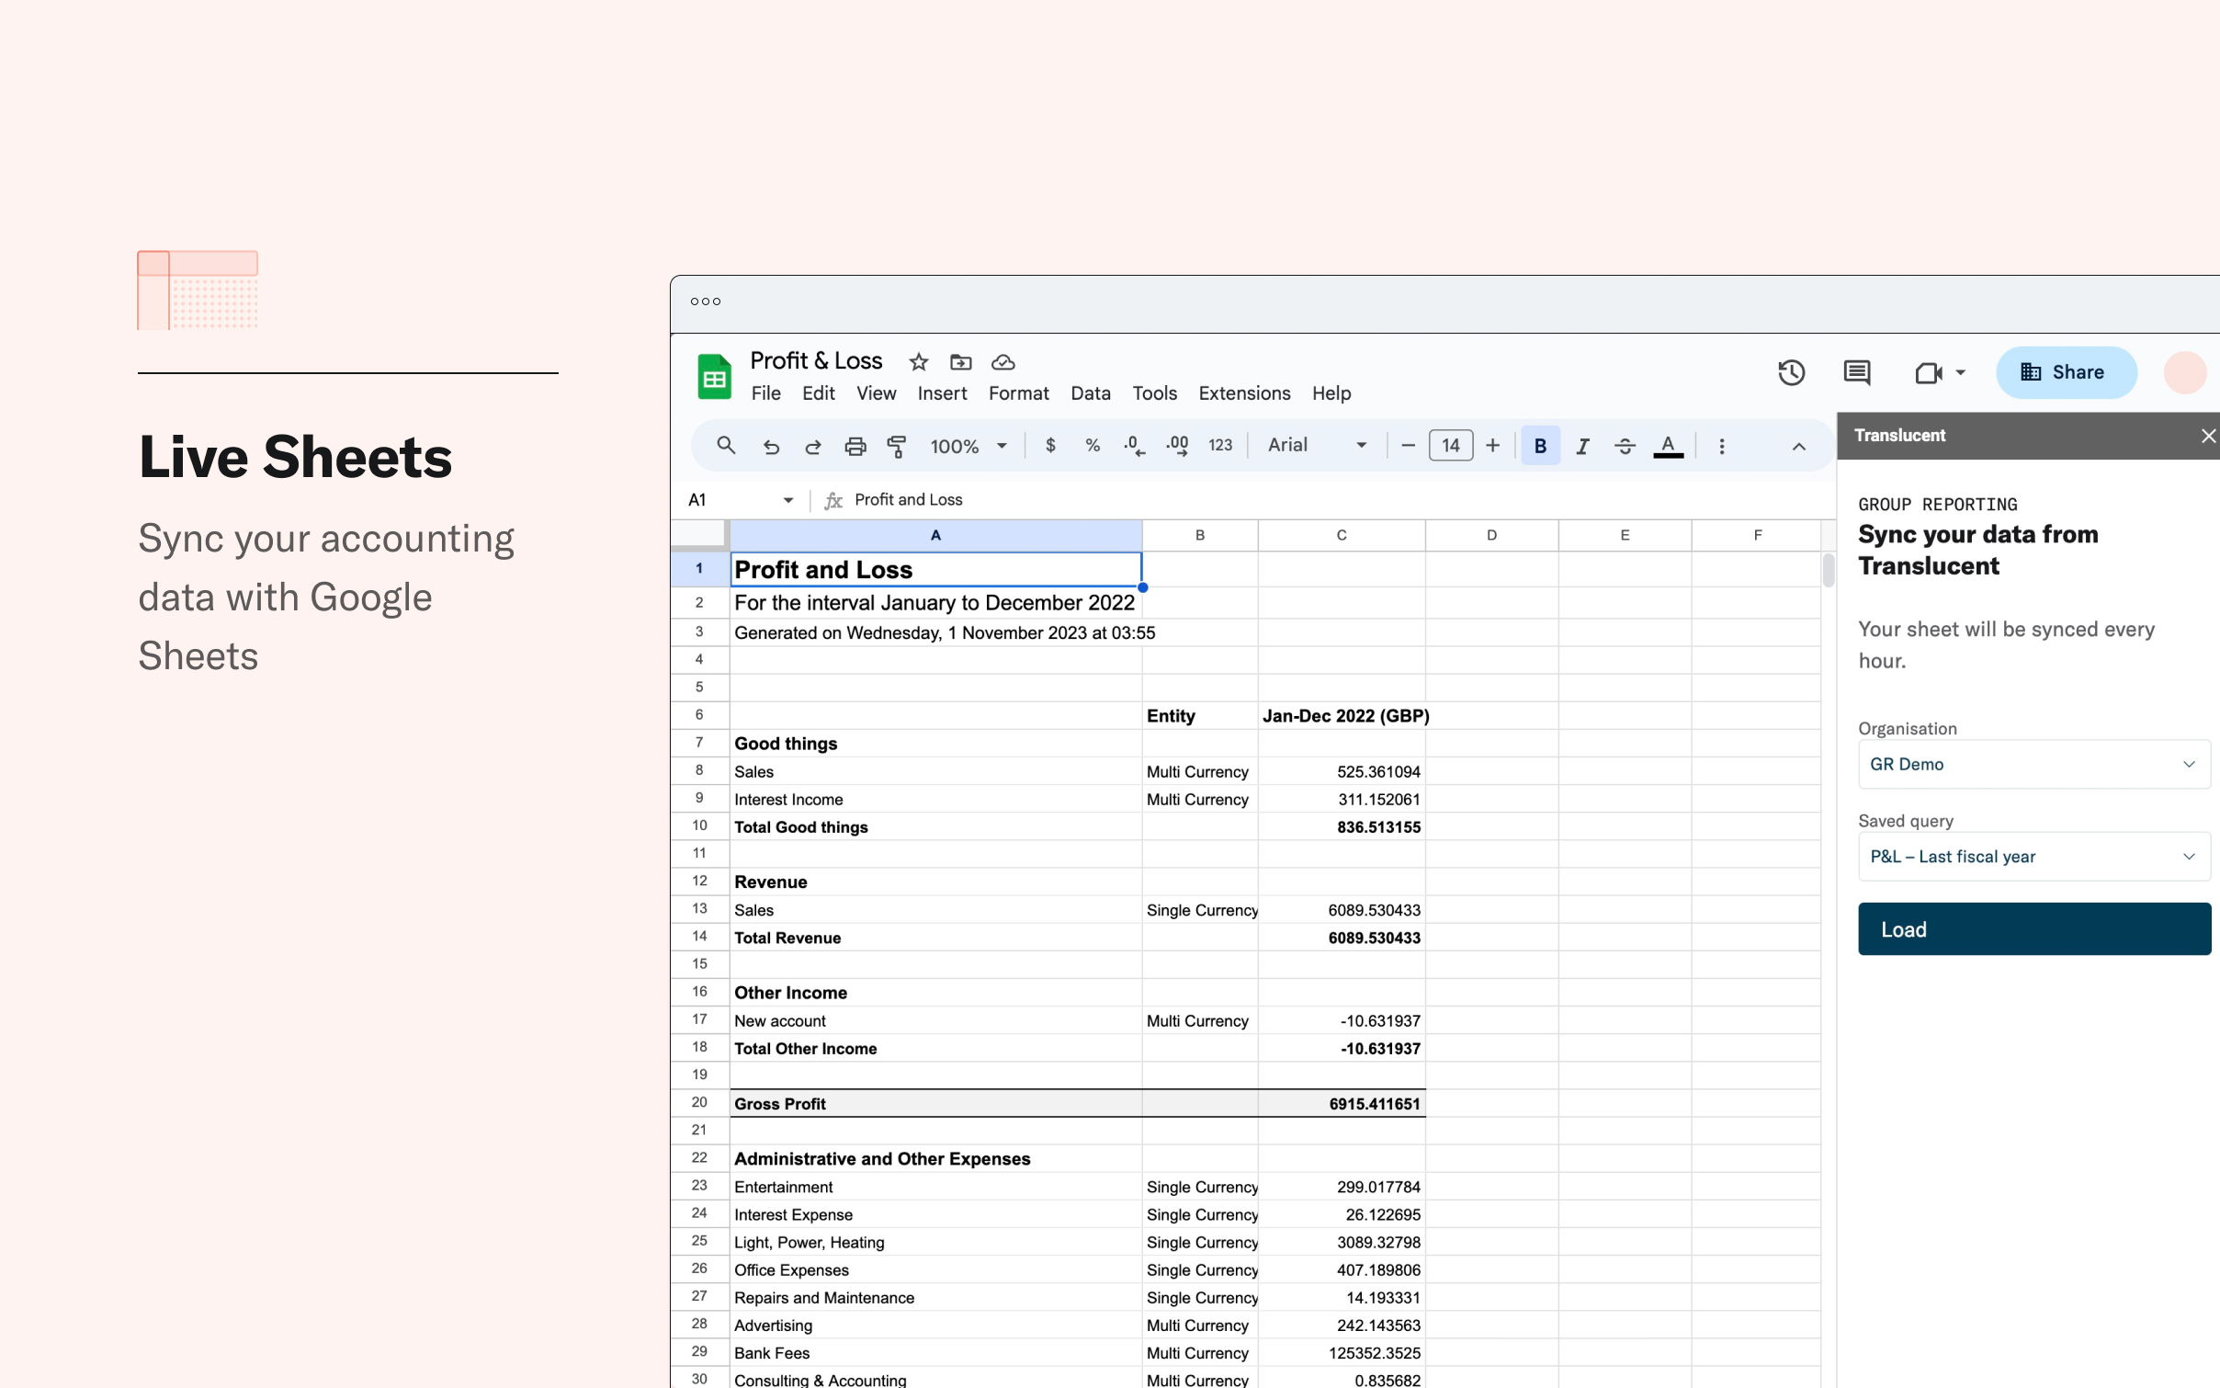This screenshot has width=2220, height=1388.
Task: Increase decimal places
Action: click(x=1177, y=446)
